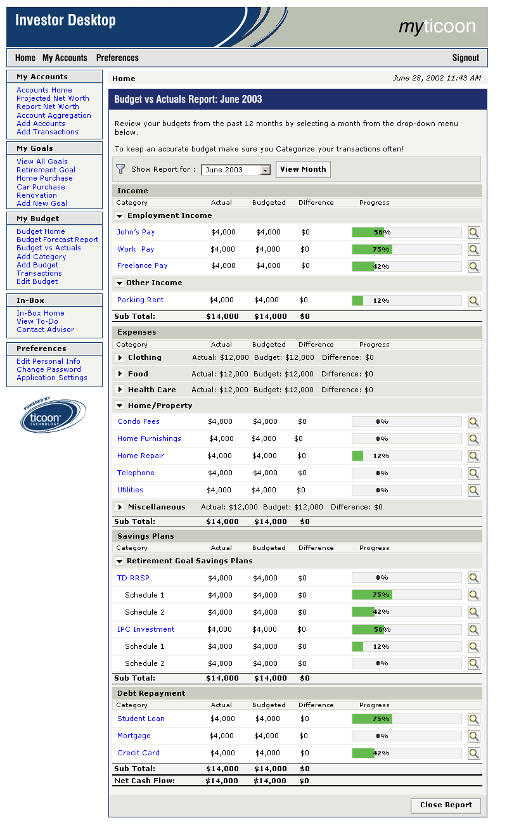Open magnifier for TD RRSP row

(x=473, y=578)
